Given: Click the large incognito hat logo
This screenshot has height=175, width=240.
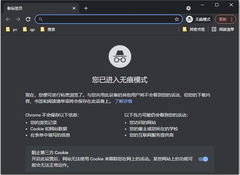Looking at the screenshot, I should [120, 56].
